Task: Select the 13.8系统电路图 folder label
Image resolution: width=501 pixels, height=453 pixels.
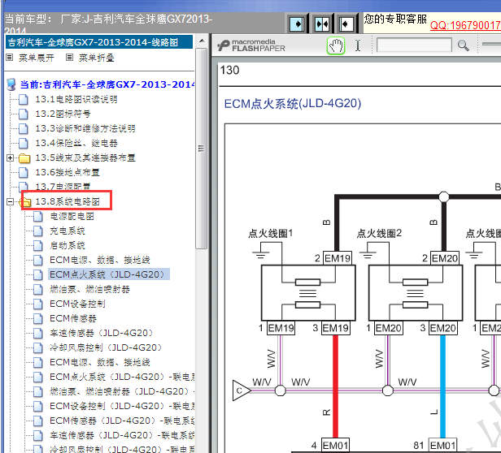Action: 68,201
